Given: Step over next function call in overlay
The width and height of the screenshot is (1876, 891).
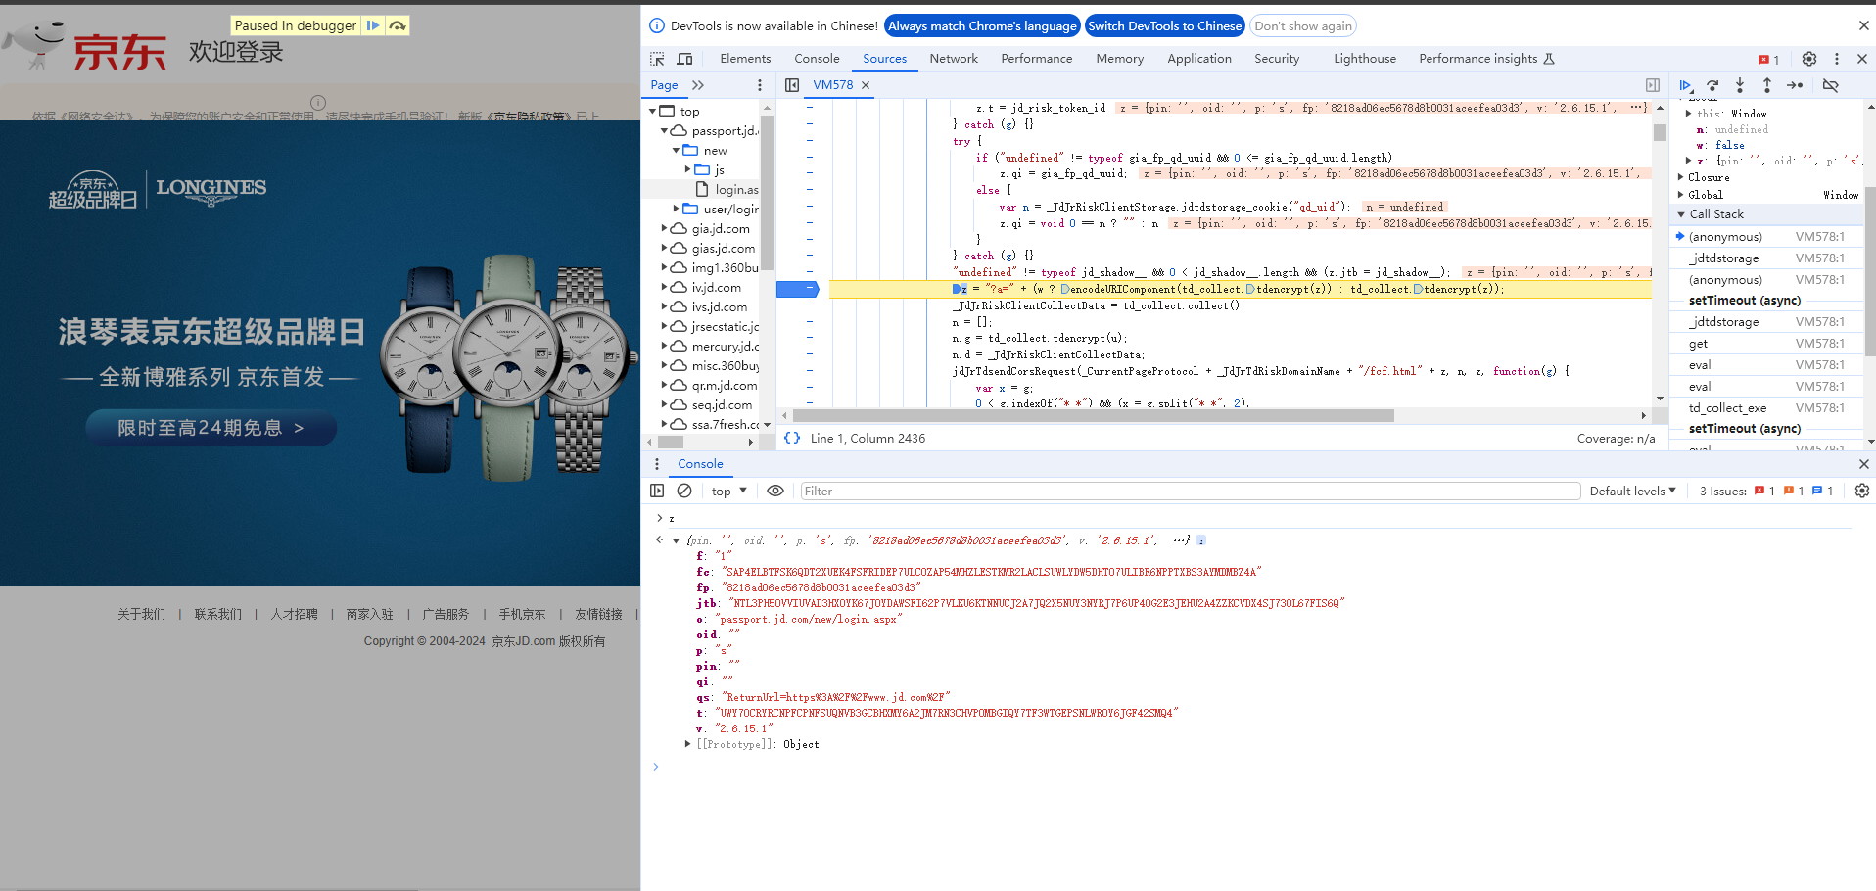Looking at the screenshot, I should coord(398,25).
